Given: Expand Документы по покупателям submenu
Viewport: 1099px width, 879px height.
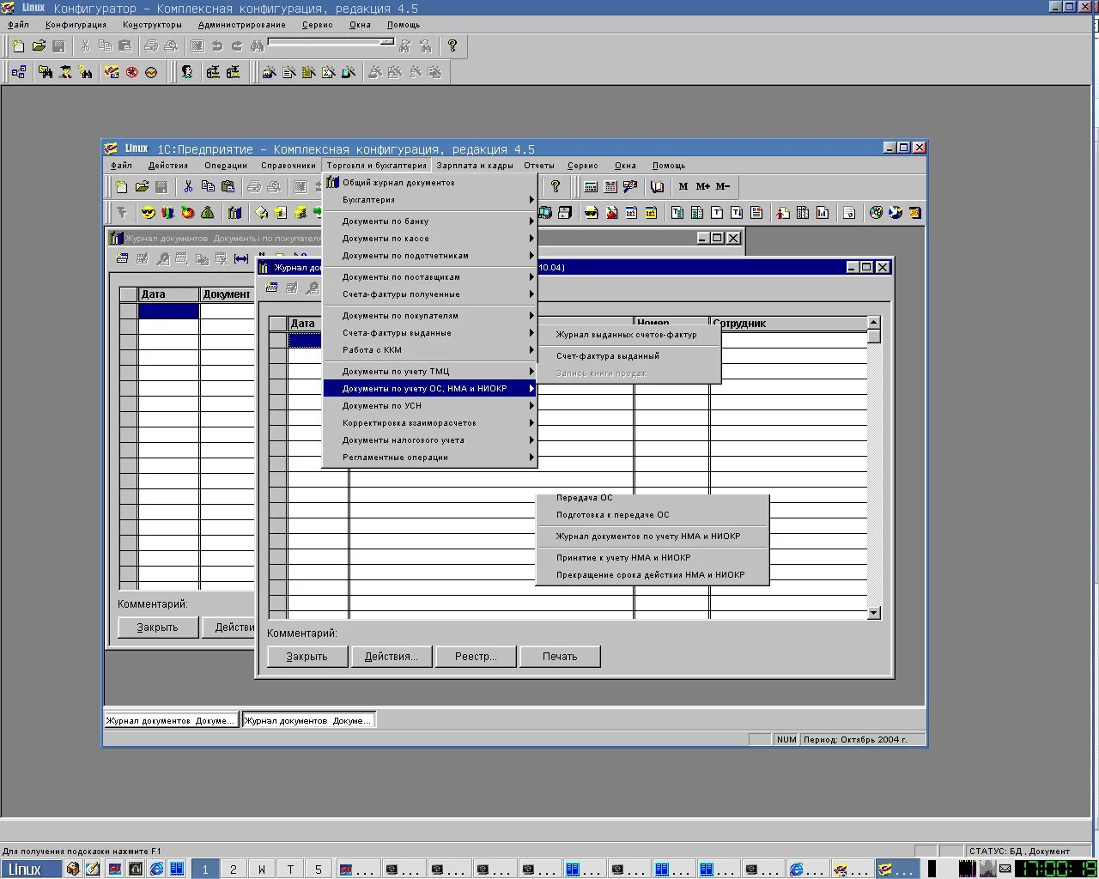Looking at the screenshot, I should point(429,316).
